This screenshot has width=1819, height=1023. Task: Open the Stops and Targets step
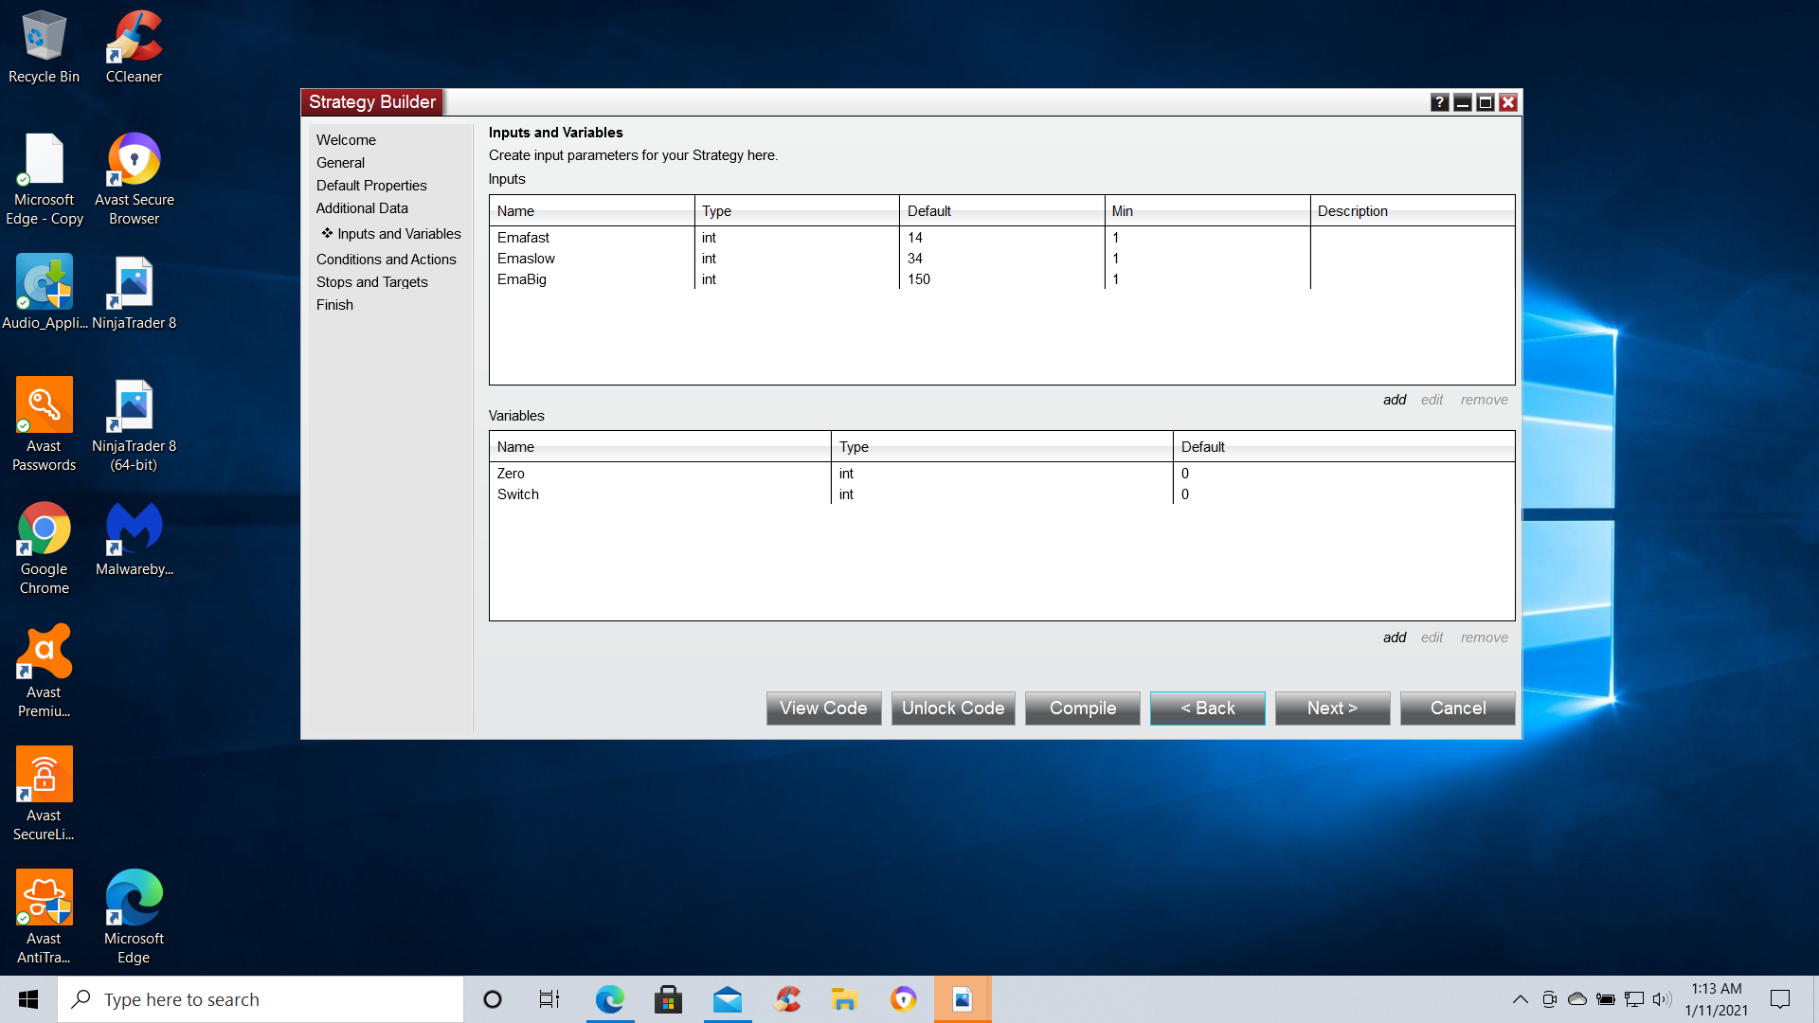371,282
